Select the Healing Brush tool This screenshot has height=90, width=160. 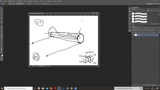click(1, 22)
